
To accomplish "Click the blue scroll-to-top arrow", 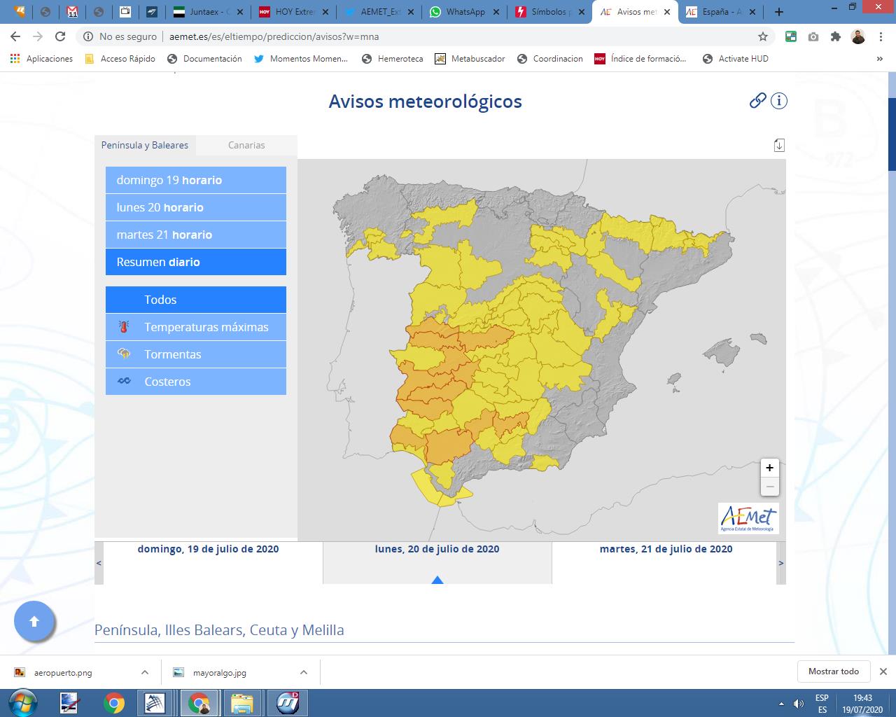I will click(x=35, y=621).
